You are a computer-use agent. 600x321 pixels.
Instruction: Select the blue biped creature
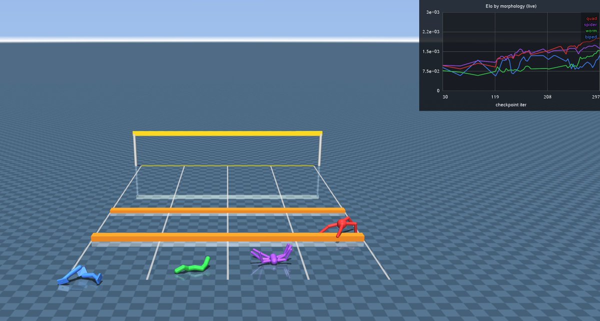pyautogui.click(x=80, y=276)
